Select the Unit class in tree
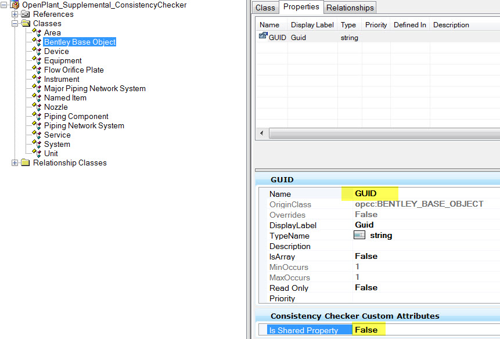 tap(51, 153)
